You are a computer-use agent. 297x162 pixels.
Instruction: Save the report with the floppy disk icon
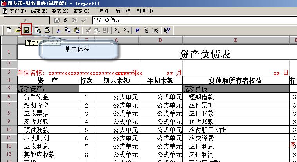click(x=27, y=30)
